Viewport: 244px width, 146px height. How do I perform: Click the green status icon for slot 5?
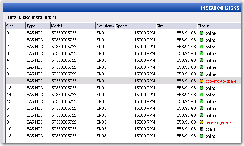201,108
